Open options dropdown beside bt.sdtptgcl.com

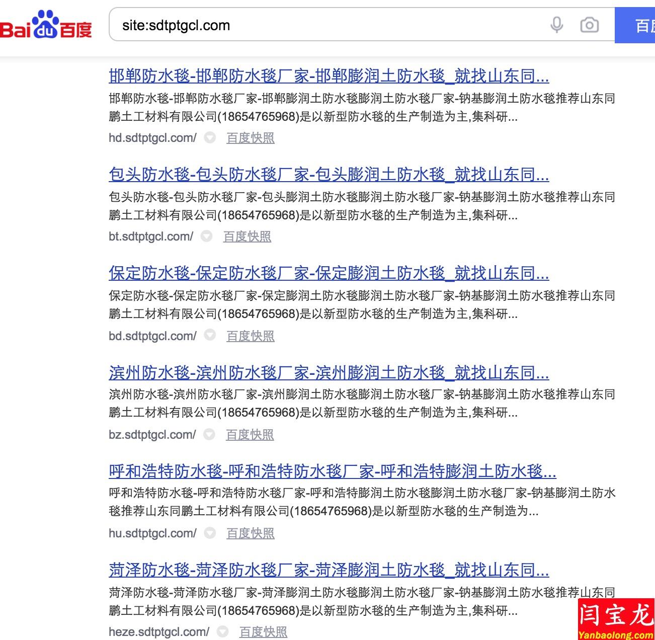[x=206, y=236]
